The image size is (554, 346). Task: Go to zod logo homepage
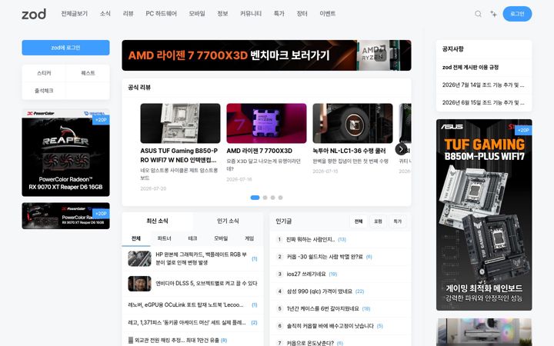(34, 14)
